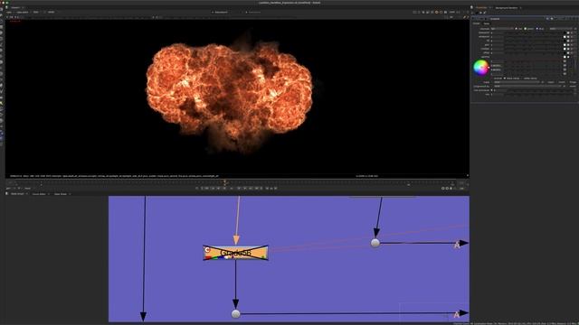The height and width of the screenshot is (325, 579).
Task: Toggle the blue channel checkbox
Action: (536, 29)
